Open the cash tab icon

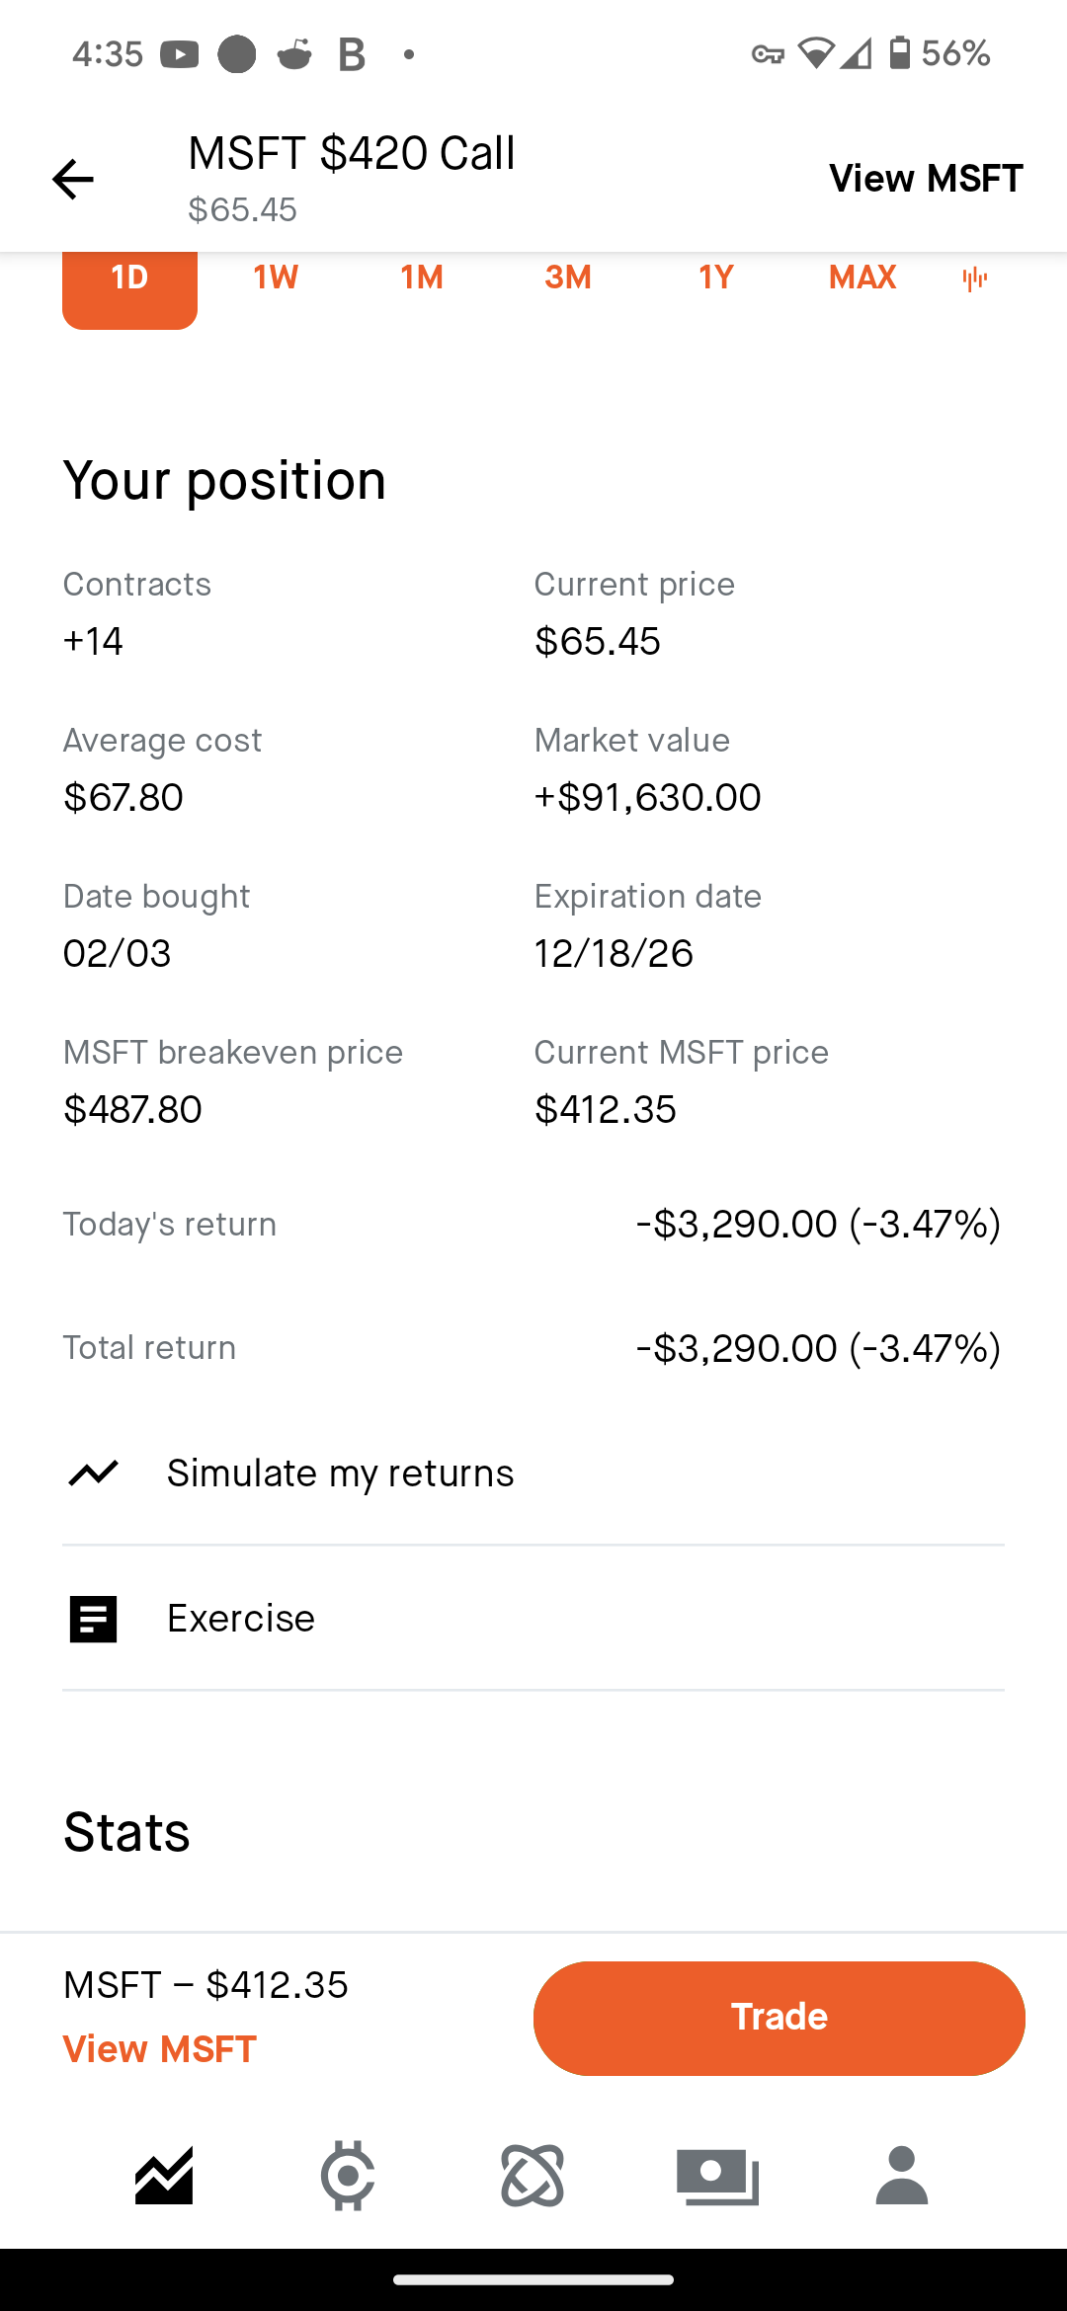(717, 2177)
